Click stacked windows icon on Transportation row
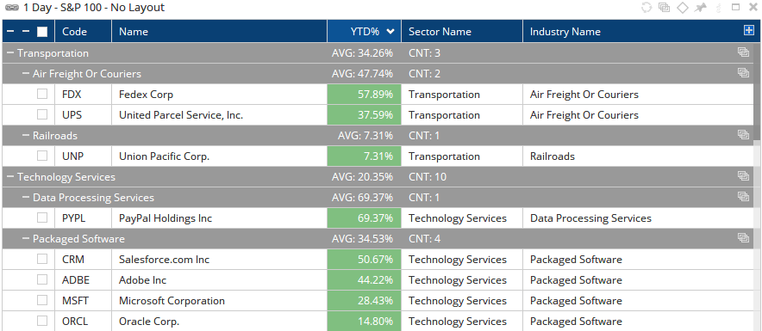The image size is (762, 331). (x=743, y=52)
